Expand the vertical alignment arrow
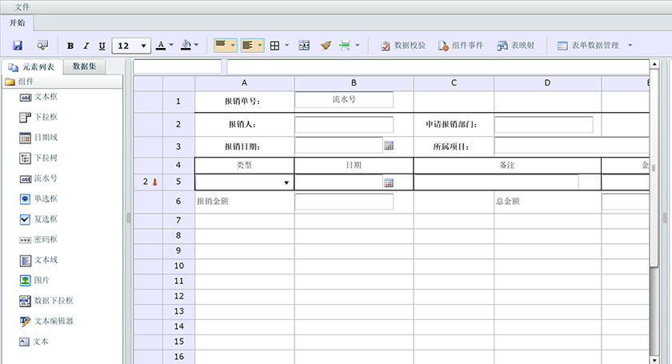 [233, 45]
